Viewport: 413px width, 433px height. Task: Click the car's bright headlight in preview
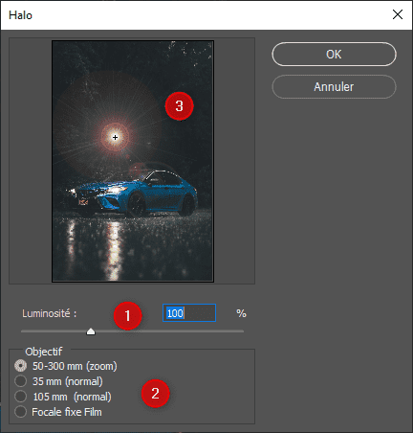click(x=116, y=190)
